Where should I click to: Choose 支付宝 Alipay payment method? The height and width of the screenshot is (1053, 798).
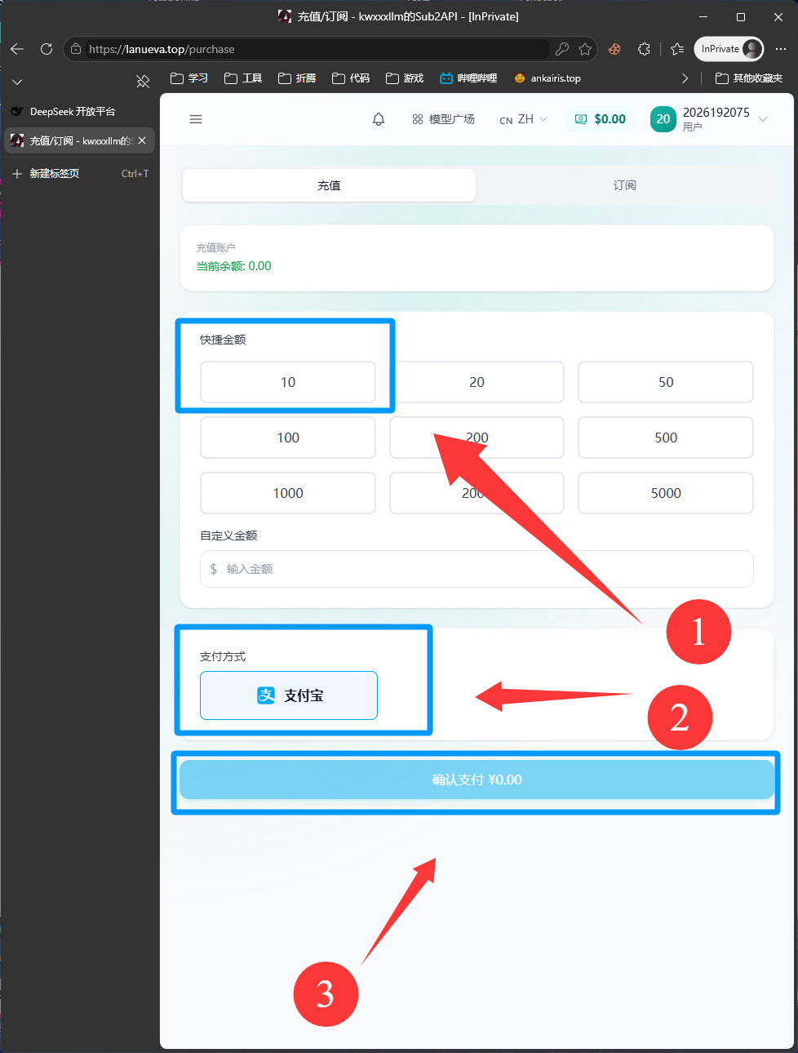(x=289, y=695)
